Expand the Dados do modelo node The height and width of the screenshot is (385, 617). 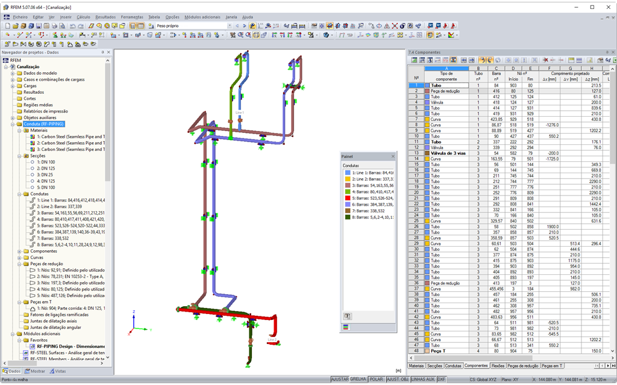point(13,73)
